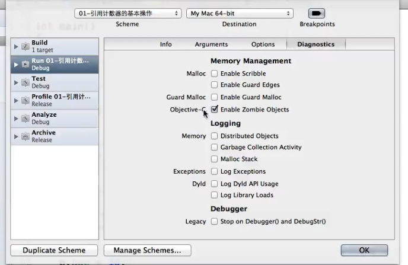Screen dimensions: 408x265
Task: Check Log Exceptions checkbox
Action: point(214,171)
